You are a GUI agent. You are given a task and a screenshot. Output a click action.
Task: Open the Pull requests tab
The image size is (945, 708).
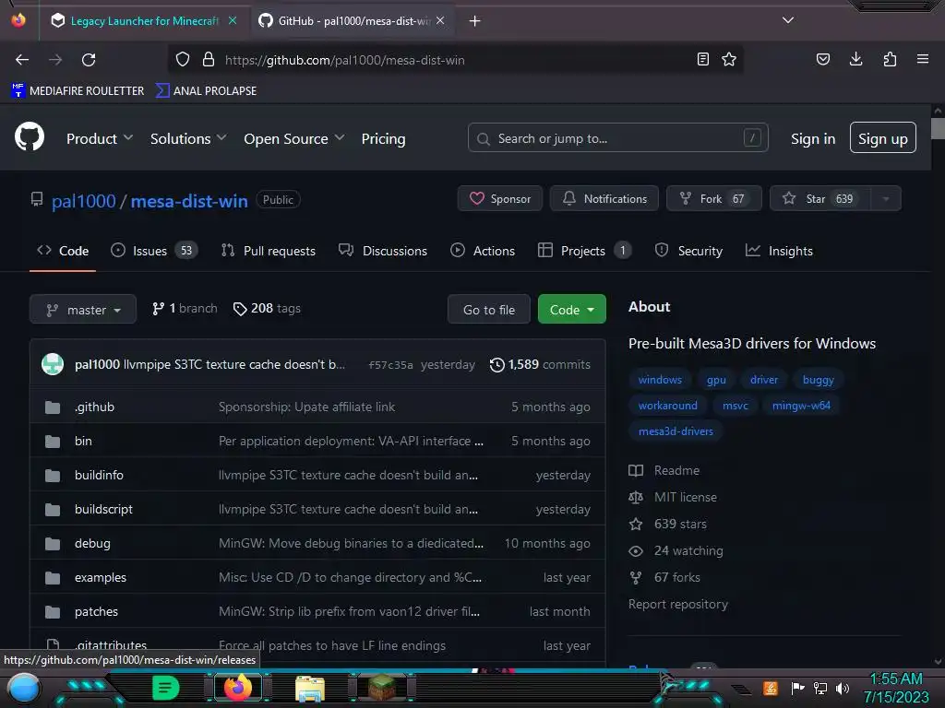pos(269,251)
